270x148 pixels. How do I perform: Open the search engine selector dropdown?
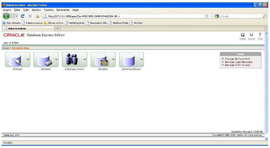(218, 16)
